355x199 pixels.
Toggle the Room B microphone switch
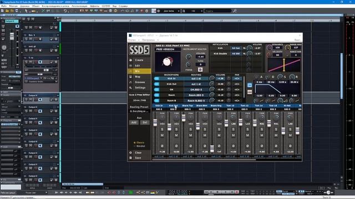[156, 101]
